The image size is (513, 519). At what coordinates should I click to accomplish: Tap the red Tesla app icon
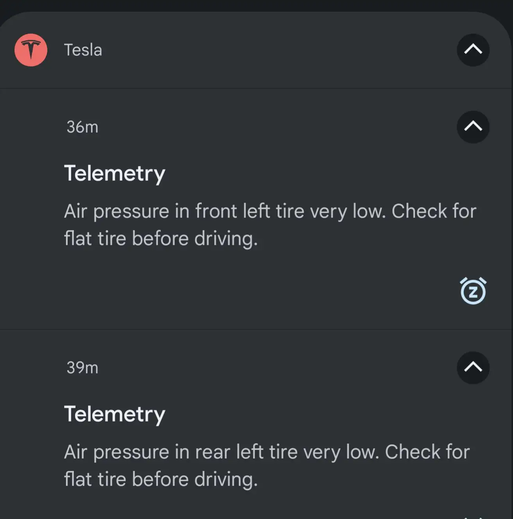coord(31,50)
